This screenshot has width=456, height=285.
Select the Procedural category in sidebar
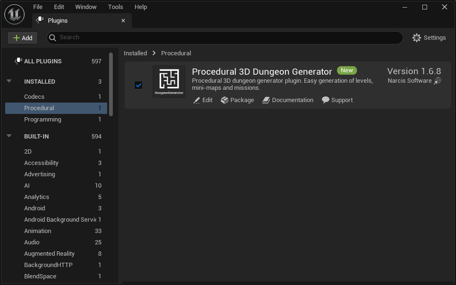click(x=56, y=108)
